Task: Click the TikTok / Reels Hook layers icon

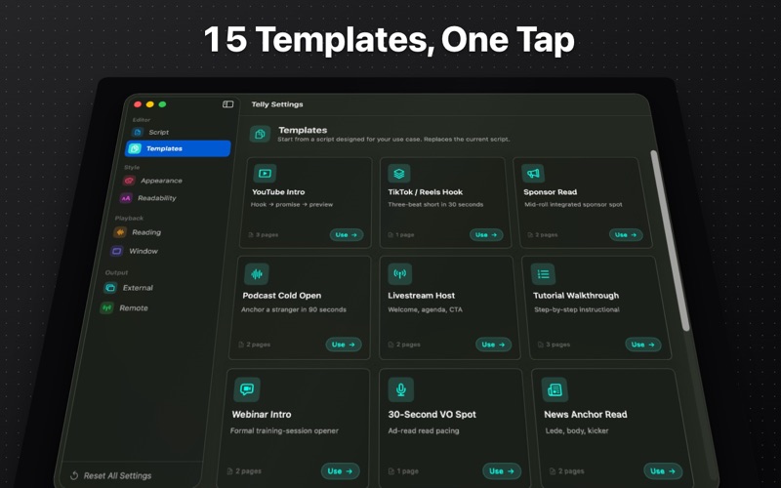Action: tap(399, 174)
